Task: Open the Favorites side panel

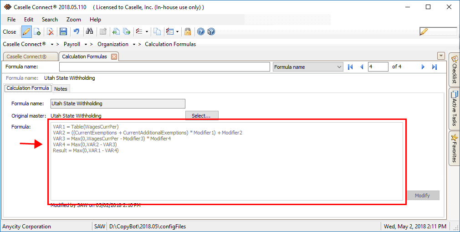Action: (x=454, y=148)
